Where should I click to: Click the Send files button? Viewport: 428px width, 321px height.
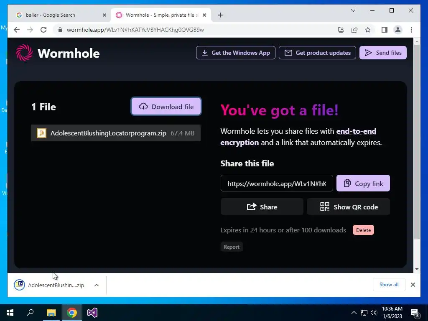tap(383, 53)
